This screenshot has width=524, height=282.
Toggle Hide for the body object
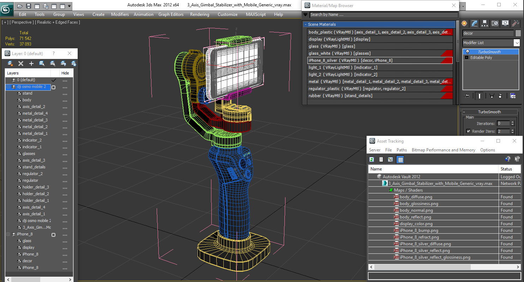click(65, 101)
